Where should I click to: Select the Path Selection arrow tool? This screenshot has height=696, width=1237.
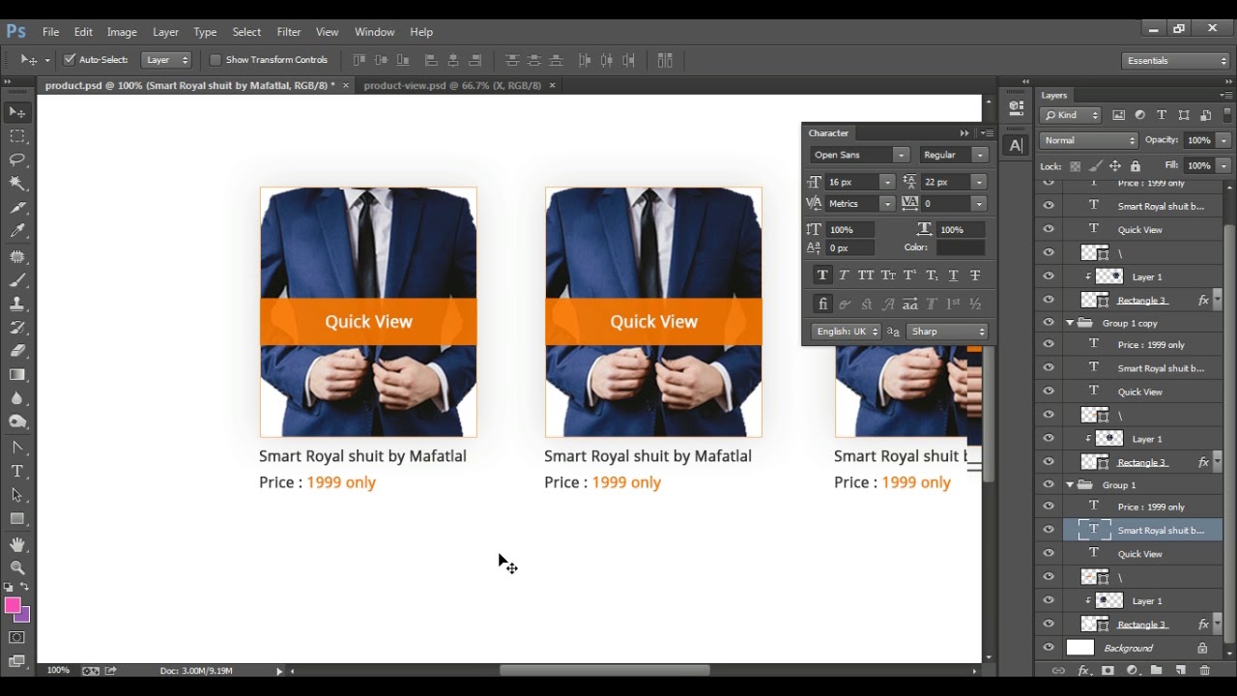click(x=17, y=495)
